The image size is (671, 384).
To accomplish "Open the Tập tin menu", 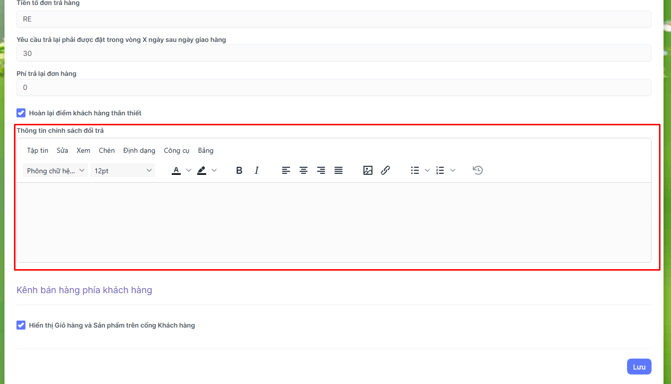I will [x=37, y=150].
